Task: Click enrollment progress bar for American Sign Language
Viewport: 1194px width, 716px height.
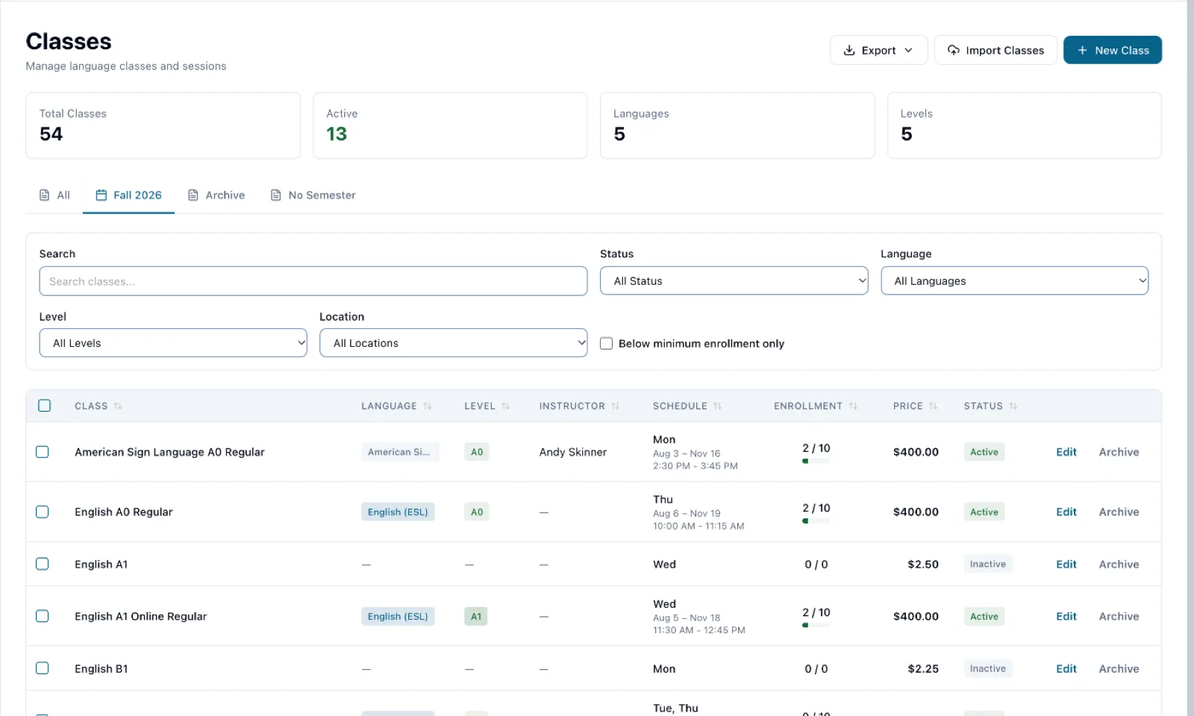Action: 816,461
